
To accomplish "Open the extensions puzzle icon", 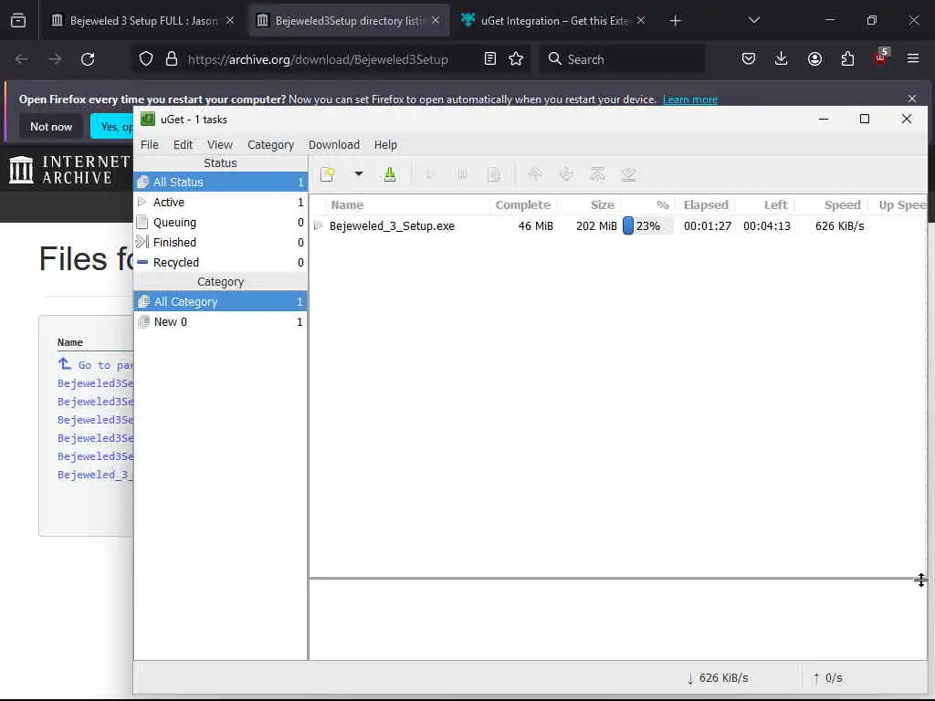I will (847, 59).
